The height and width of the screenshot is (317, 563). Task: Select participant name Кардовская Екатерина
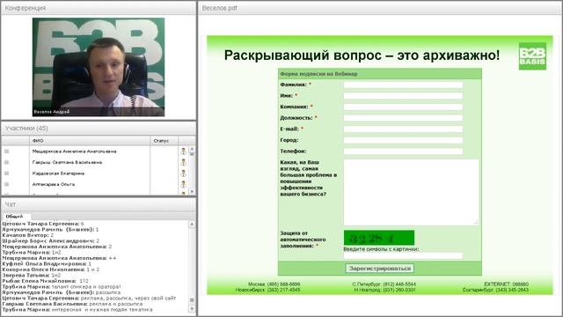pos(58,173)
